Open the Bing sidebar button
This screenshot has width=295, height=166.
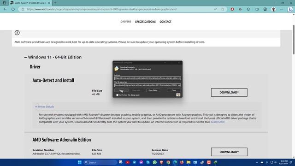point(290,9)
